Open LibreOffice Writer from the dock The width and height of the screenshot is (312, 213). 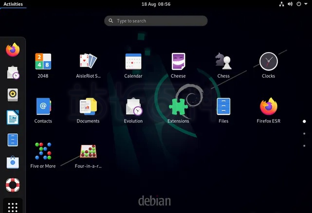coord(13,117)
